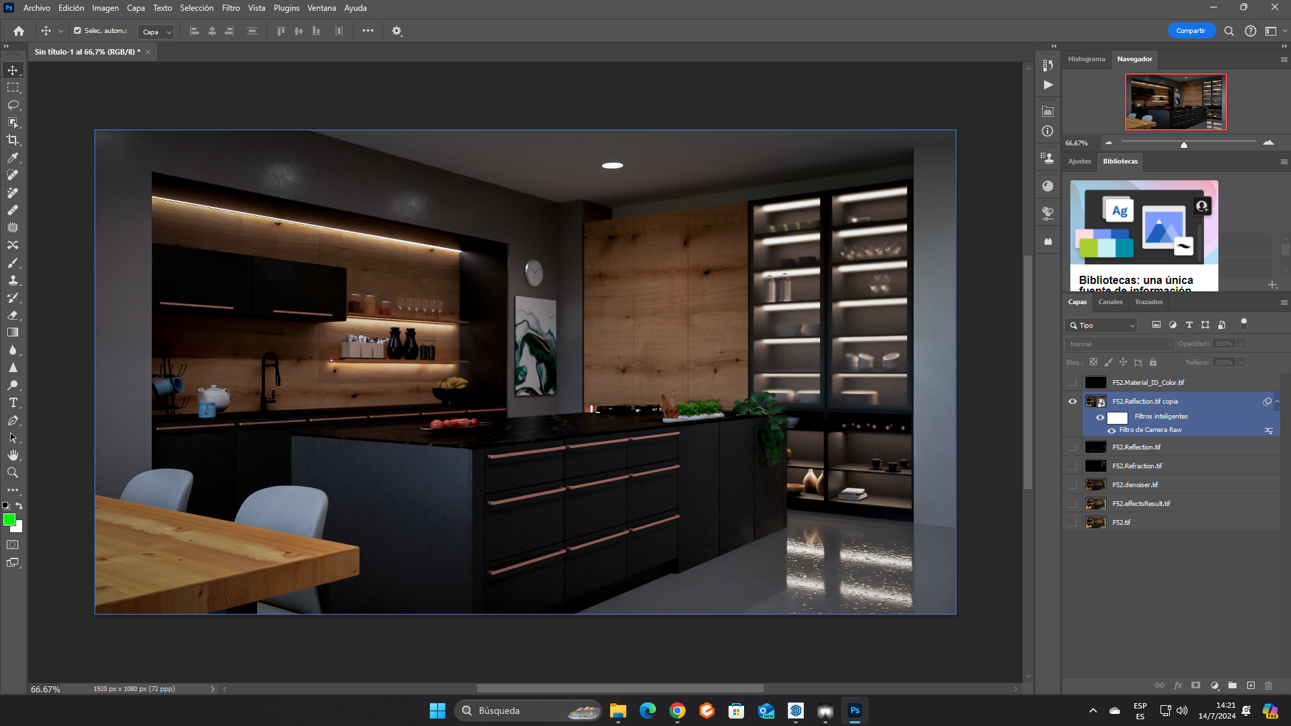Click the search magnifier icon at top right

point(1228,31)
